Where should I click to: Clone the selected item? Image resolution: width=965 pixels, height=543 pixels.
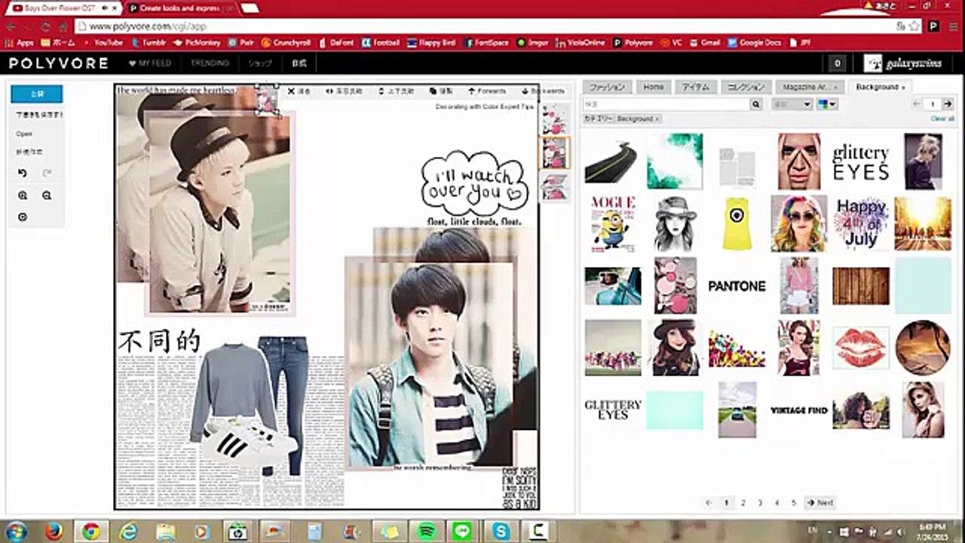click(x=441, y=91)
